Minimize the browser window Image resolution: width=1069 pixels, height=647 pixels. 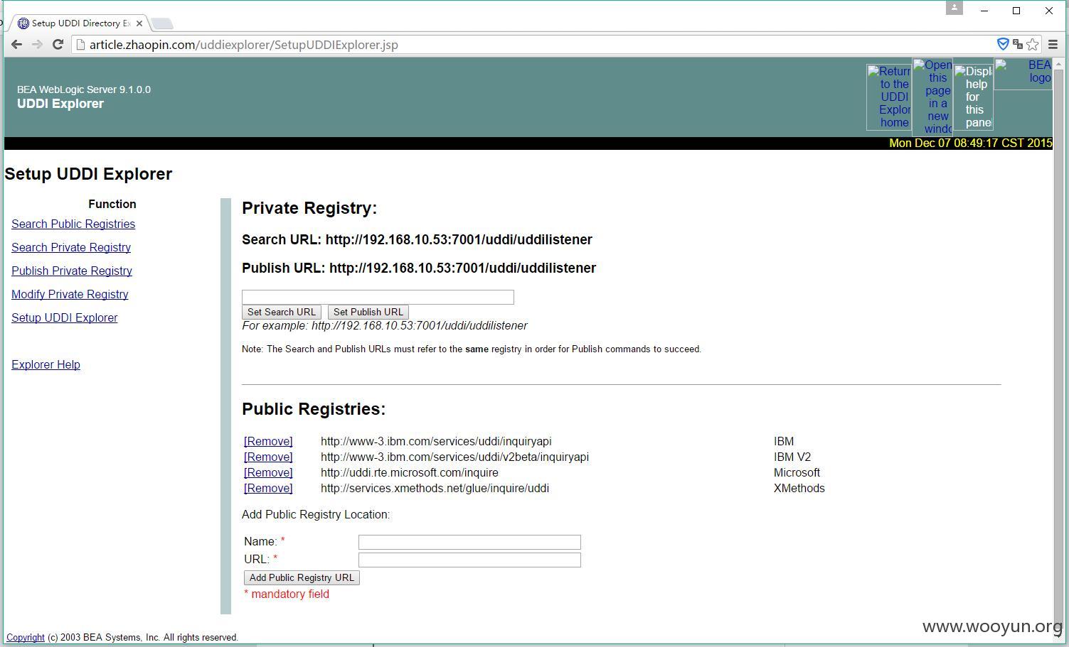tap(984, 11)
